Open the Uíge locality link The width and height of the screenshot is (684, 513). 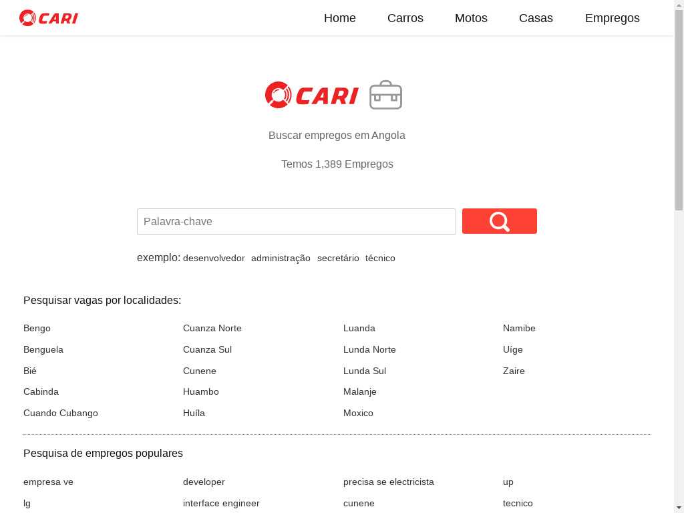tap(512, 350)
